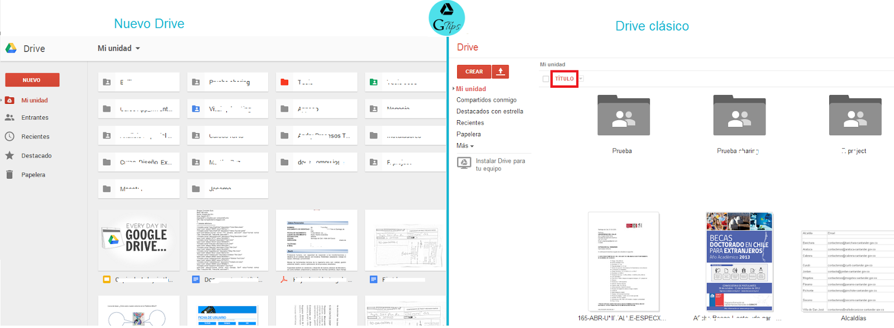This screenshot has width=894, height=328.
Task: Open the shared folder ending in 'project'
Action: coord(855,115)
